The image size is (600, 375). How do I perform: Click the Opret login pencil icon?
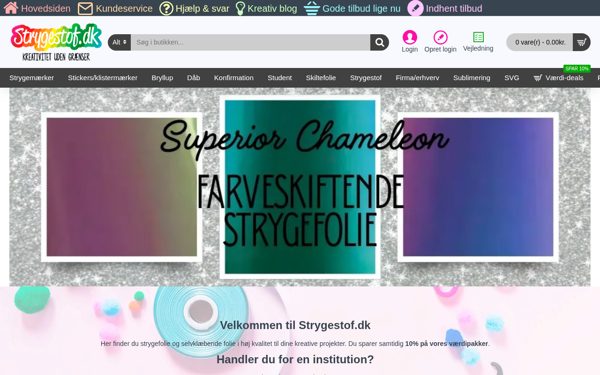click(441, 37)
